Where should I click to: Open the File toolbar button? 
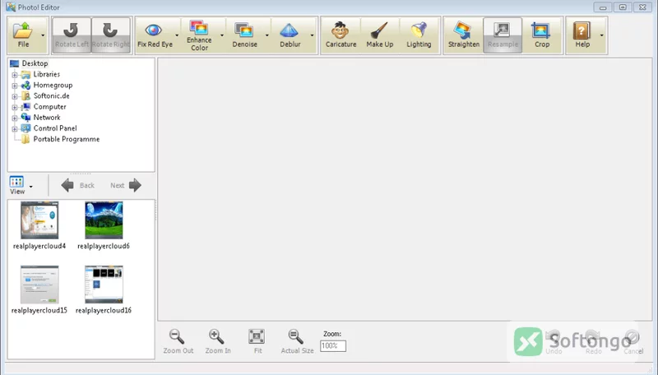pos(23,35)
